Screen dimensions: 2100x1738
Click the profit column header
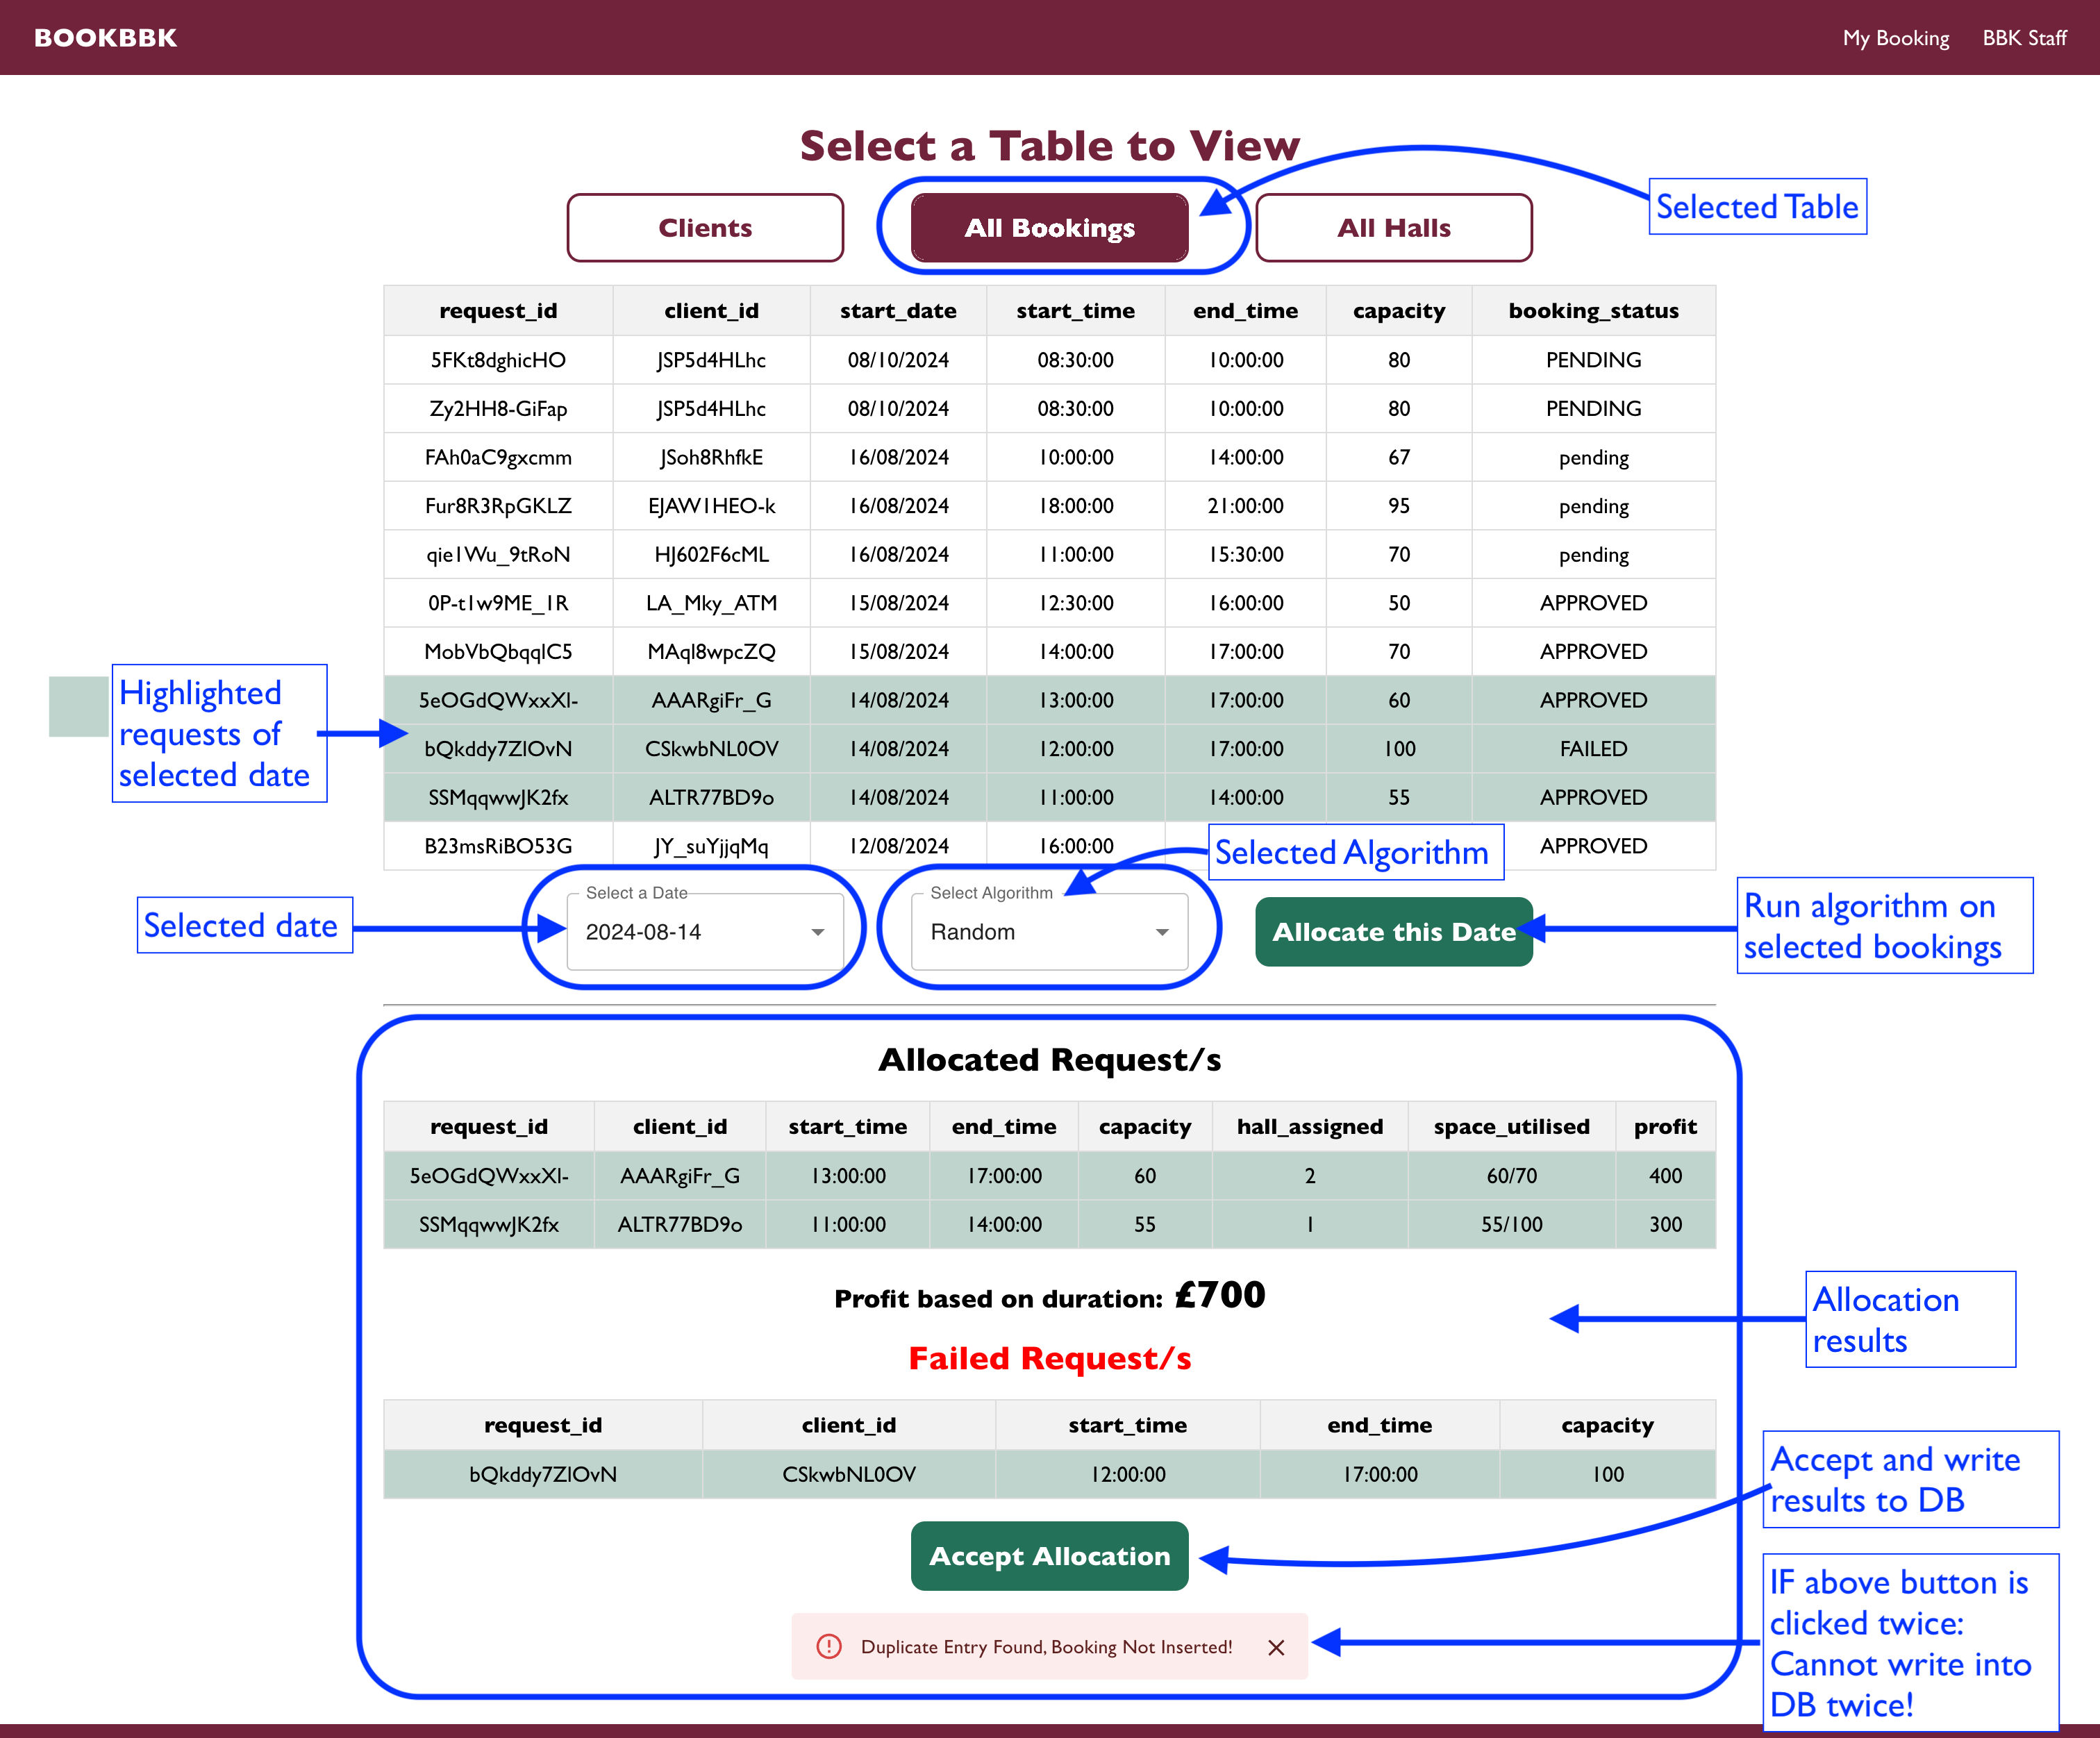[x=1665, y=1127]
